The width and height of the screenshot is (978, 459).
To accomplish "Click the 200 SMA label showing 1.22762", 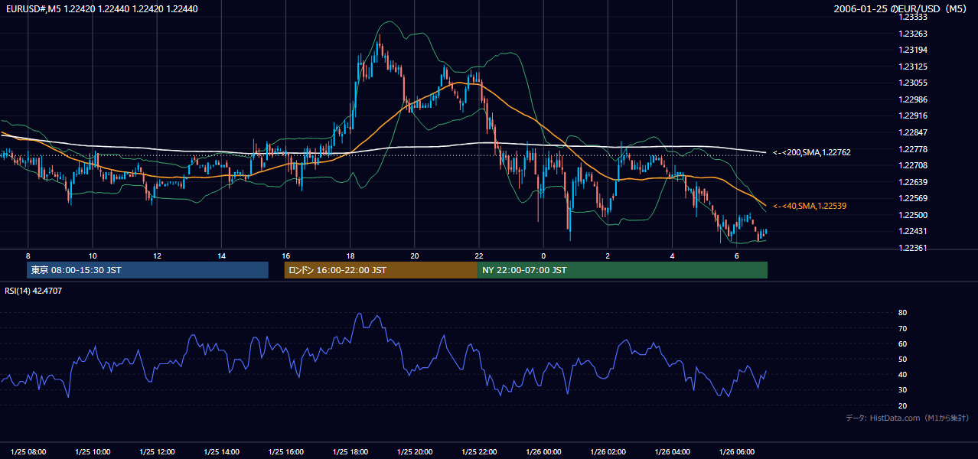I will point(812,153).
